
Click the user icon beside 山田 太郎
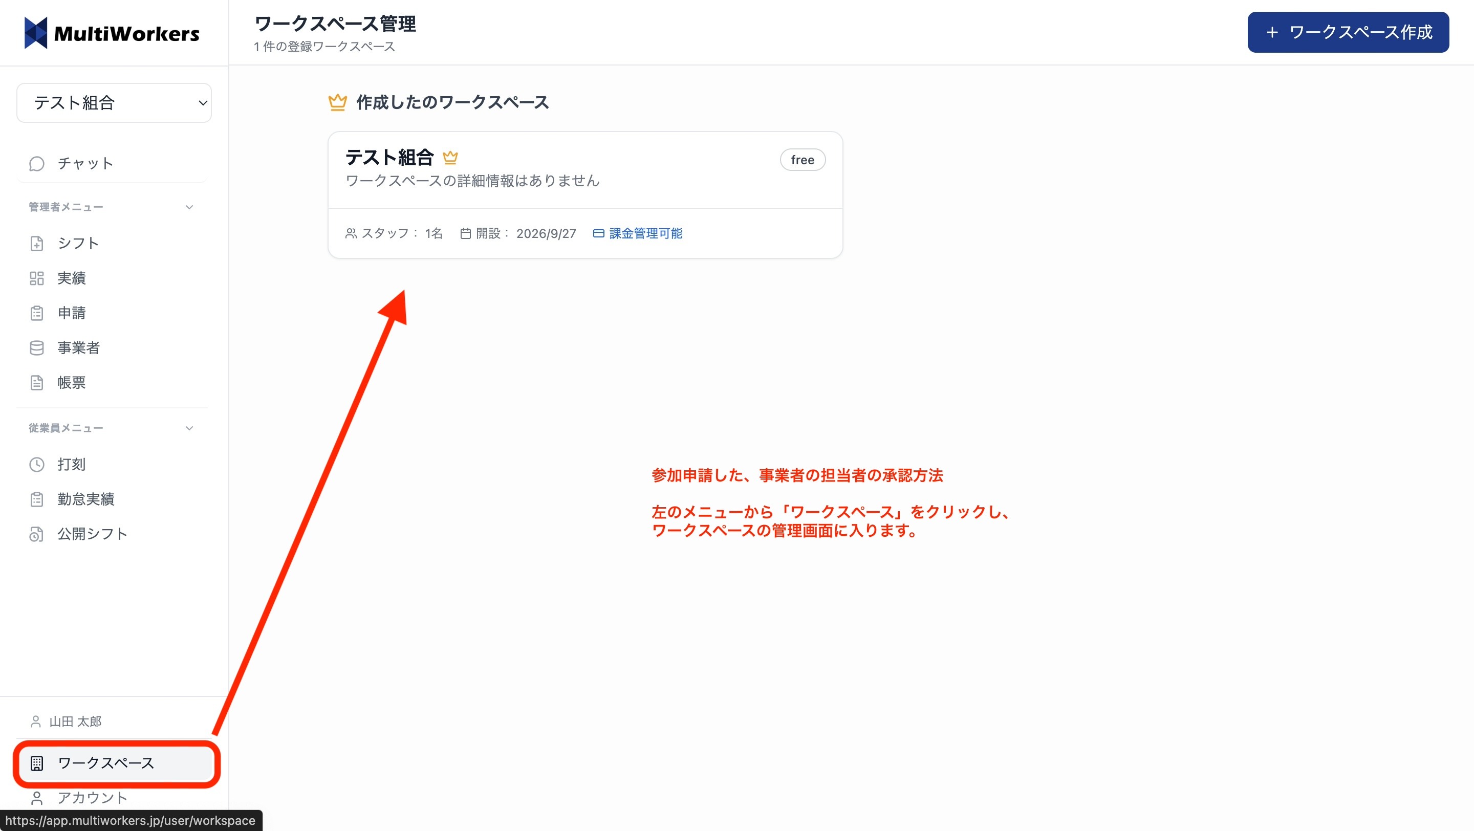[35, 722]
